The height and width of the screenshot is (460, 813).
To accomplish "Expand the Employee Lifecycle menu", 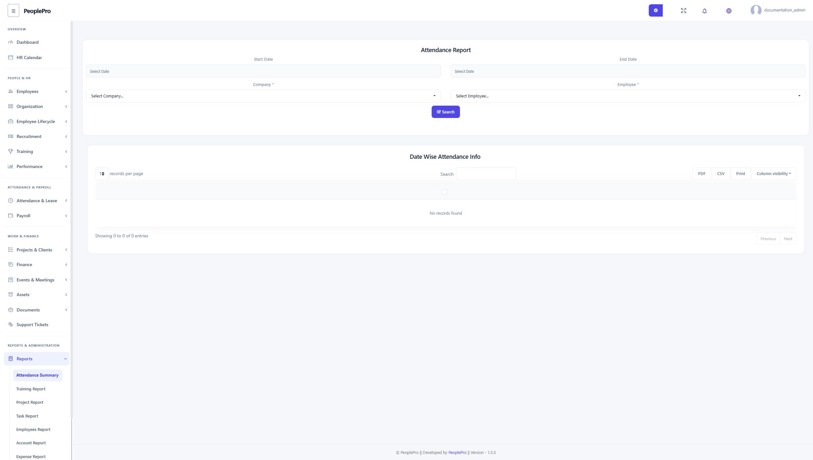I will (37, 121).
